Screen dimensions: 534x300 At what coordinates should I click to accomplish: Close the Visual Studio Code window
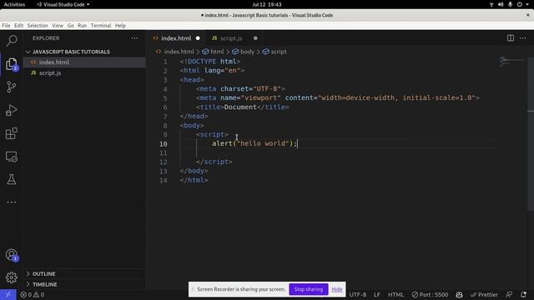(x=528, y=15)
